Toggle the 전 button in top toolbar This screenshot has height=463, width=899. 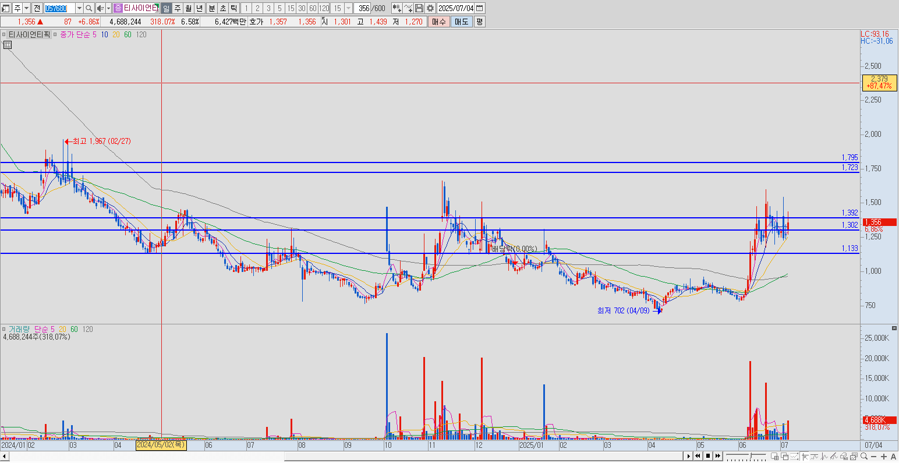tap(37, 8)
